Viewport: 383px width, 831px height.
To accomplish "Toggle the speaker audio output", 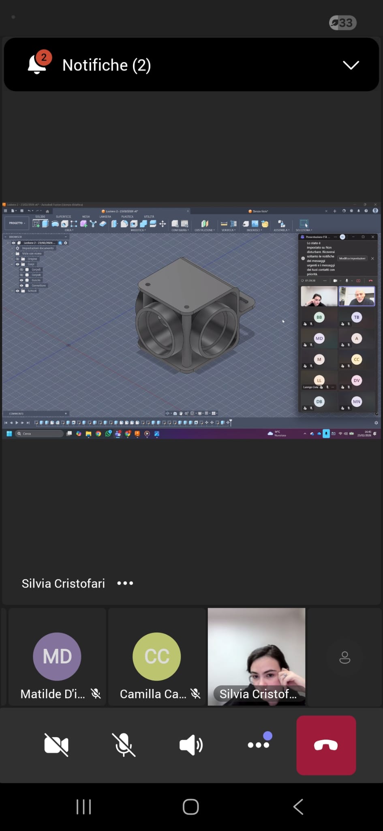I will coord(191,745).
